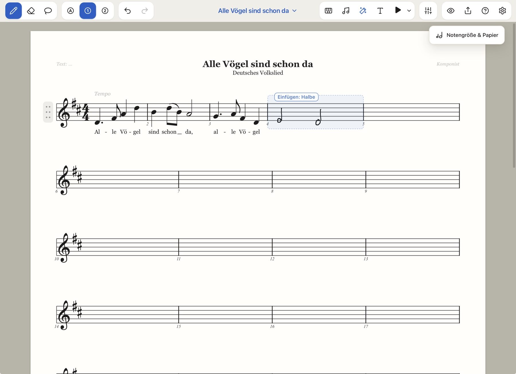The height and width of the screenshot is (374, 516).
Task: Click the 4/4 time signature
Action: (85, 112)
